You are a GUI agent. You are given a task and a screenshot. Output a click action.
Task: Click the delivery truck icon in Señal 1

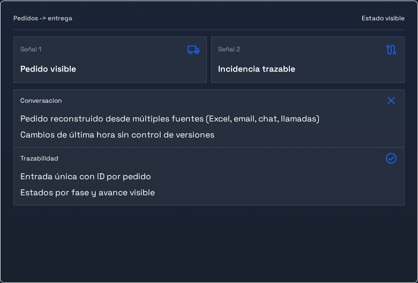point(193,49)
